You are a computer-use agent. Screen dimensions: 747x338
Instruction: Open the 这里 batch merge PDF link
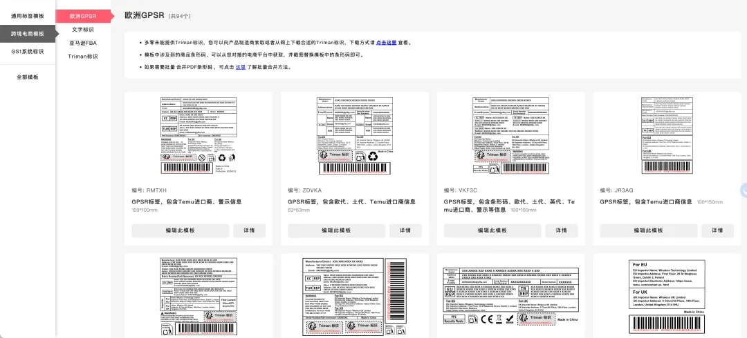tap(241, 67)
